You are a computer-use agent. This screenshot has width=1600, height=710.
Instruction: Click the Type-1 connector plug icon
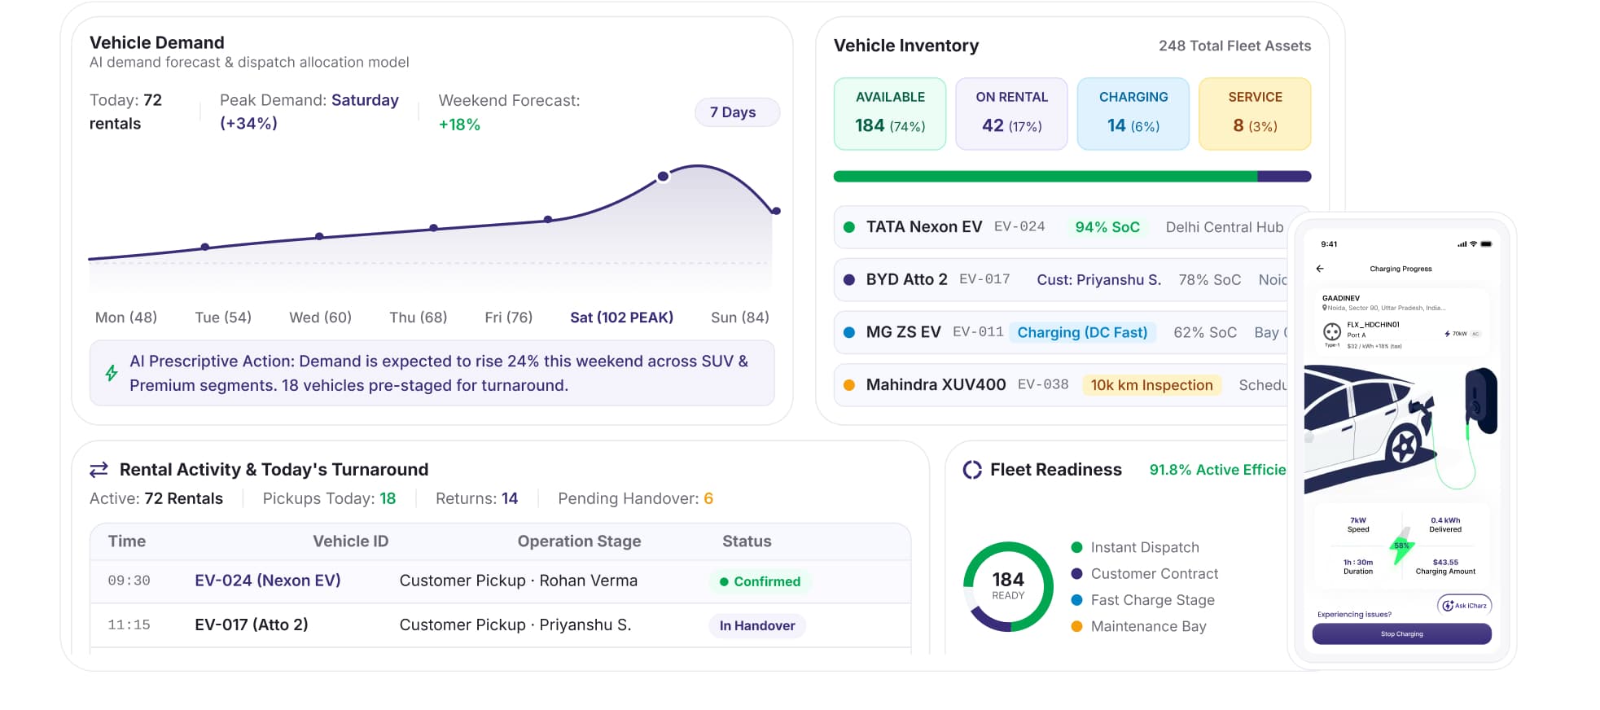(1332, 331)
